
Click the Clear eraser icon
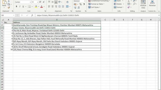(x=129, y=7)
